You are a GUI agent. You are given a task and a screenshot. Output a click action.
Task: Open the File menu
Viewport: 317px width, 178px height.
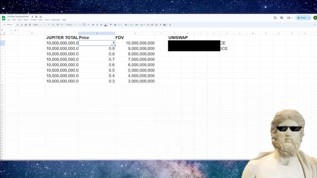[x=8, y=20]
